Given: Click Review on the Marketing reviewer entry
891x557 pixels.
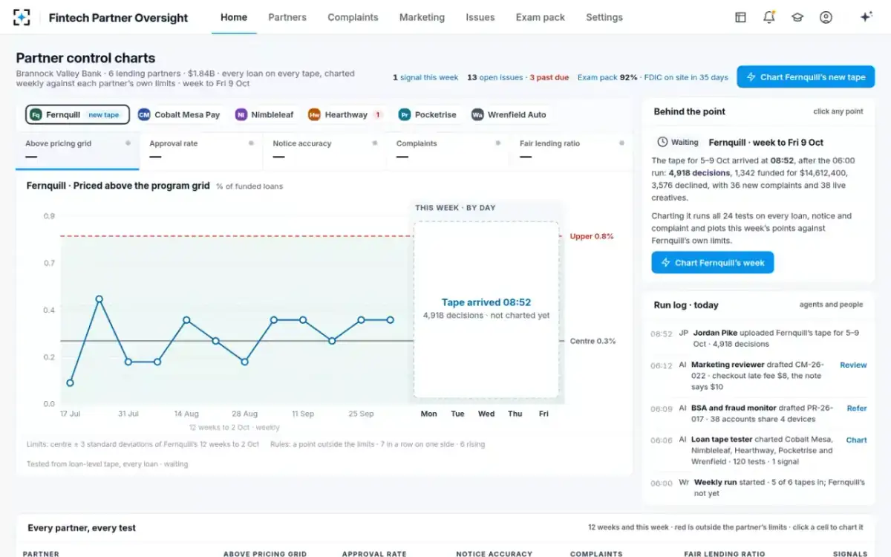Looking at the screenshot, I should (x=853, y=365).
